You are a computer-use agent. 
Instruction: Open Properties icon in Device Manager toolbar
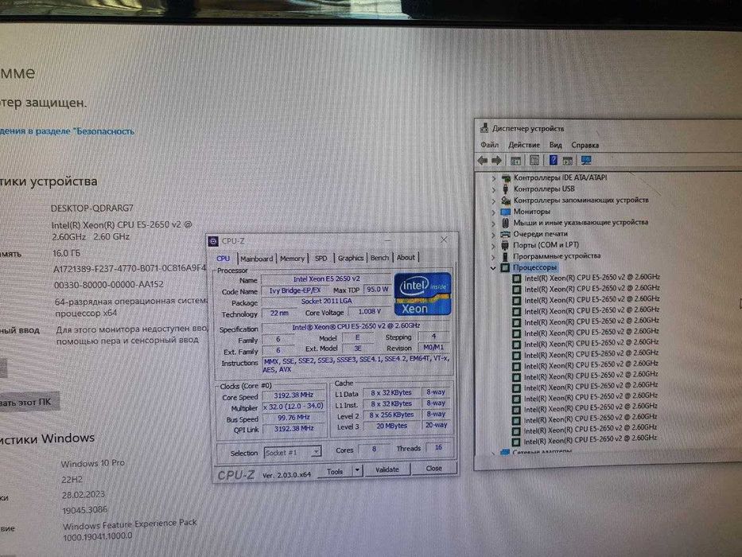tap(534, 161)
